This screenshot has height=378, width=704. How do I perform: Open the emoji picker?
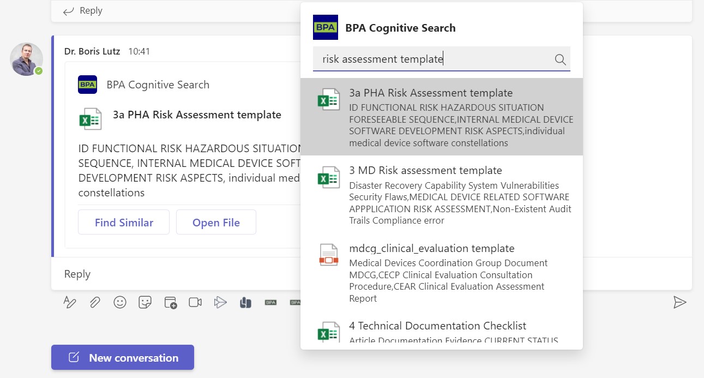120,302
